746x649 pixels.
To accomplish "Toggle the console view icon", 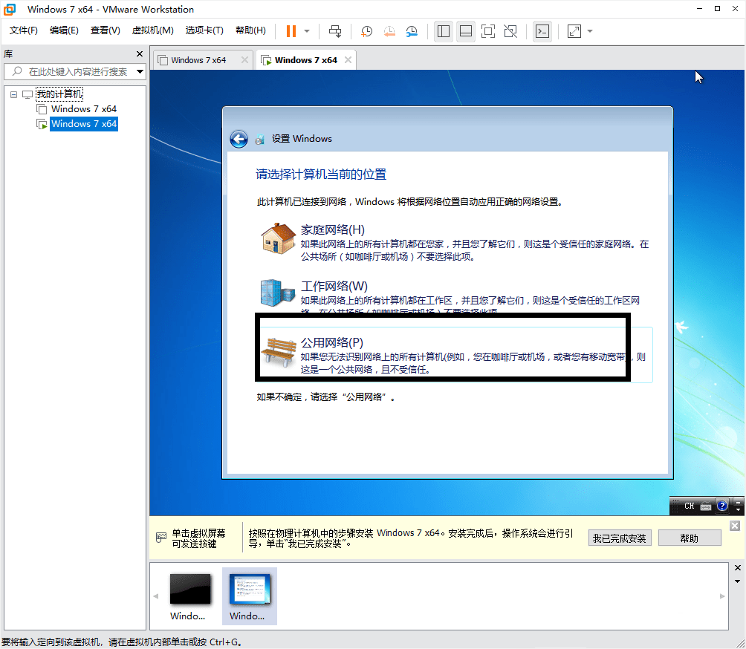I will click(542, 31).
